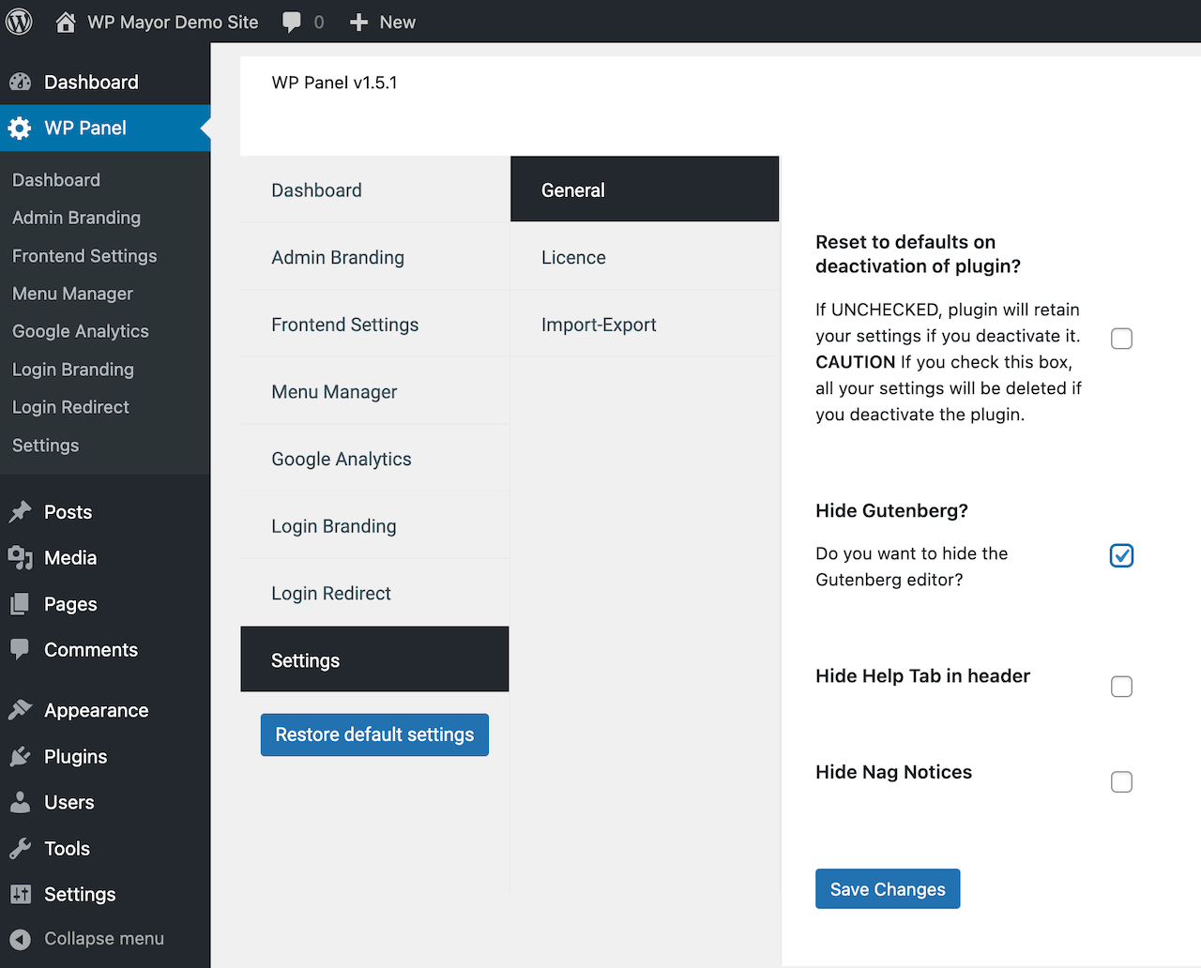This screenshot has height=968, width=1201.
Task: Click the WordPress logo icon
Action: 20,22
